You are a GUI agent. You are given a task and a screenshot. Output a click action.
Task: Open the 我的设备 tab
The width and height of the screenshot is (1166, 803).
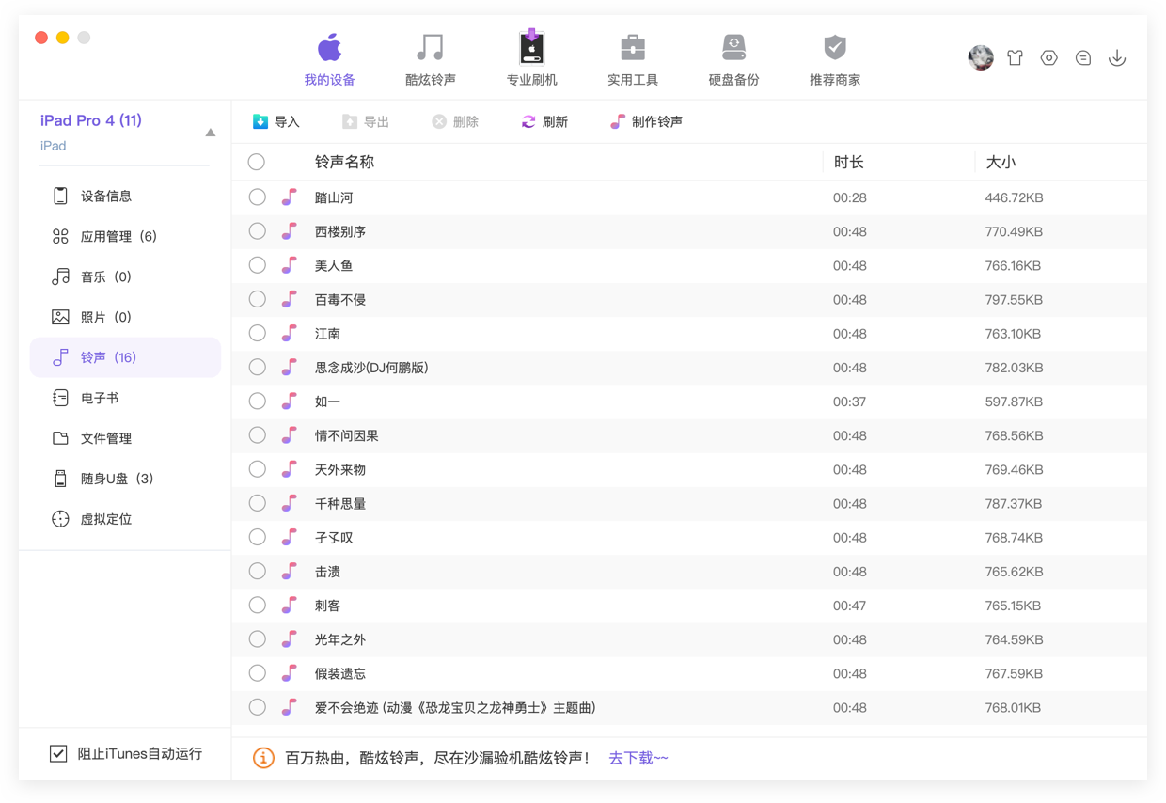(329, 59)
